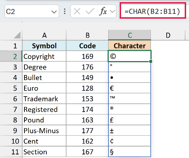The width and height of the screenshot is (189, 158).
Task: Select the Cent cell
Action: click(x=44, y=141)
